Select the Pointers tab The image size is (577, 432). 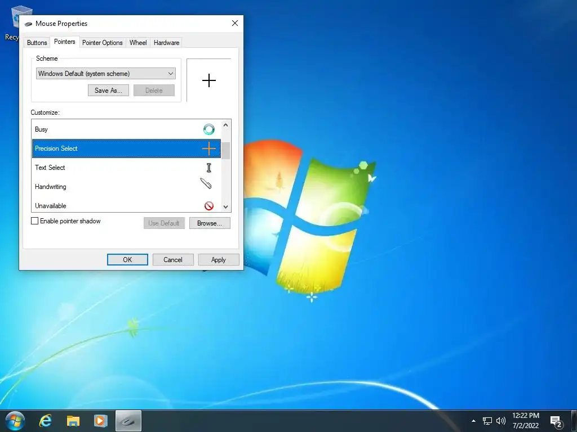pyautogui.click(x=65, y=42)
